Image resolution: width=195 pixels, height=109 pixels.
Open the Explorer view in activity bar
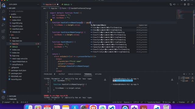pyautogui.click(x=3, y=5)
